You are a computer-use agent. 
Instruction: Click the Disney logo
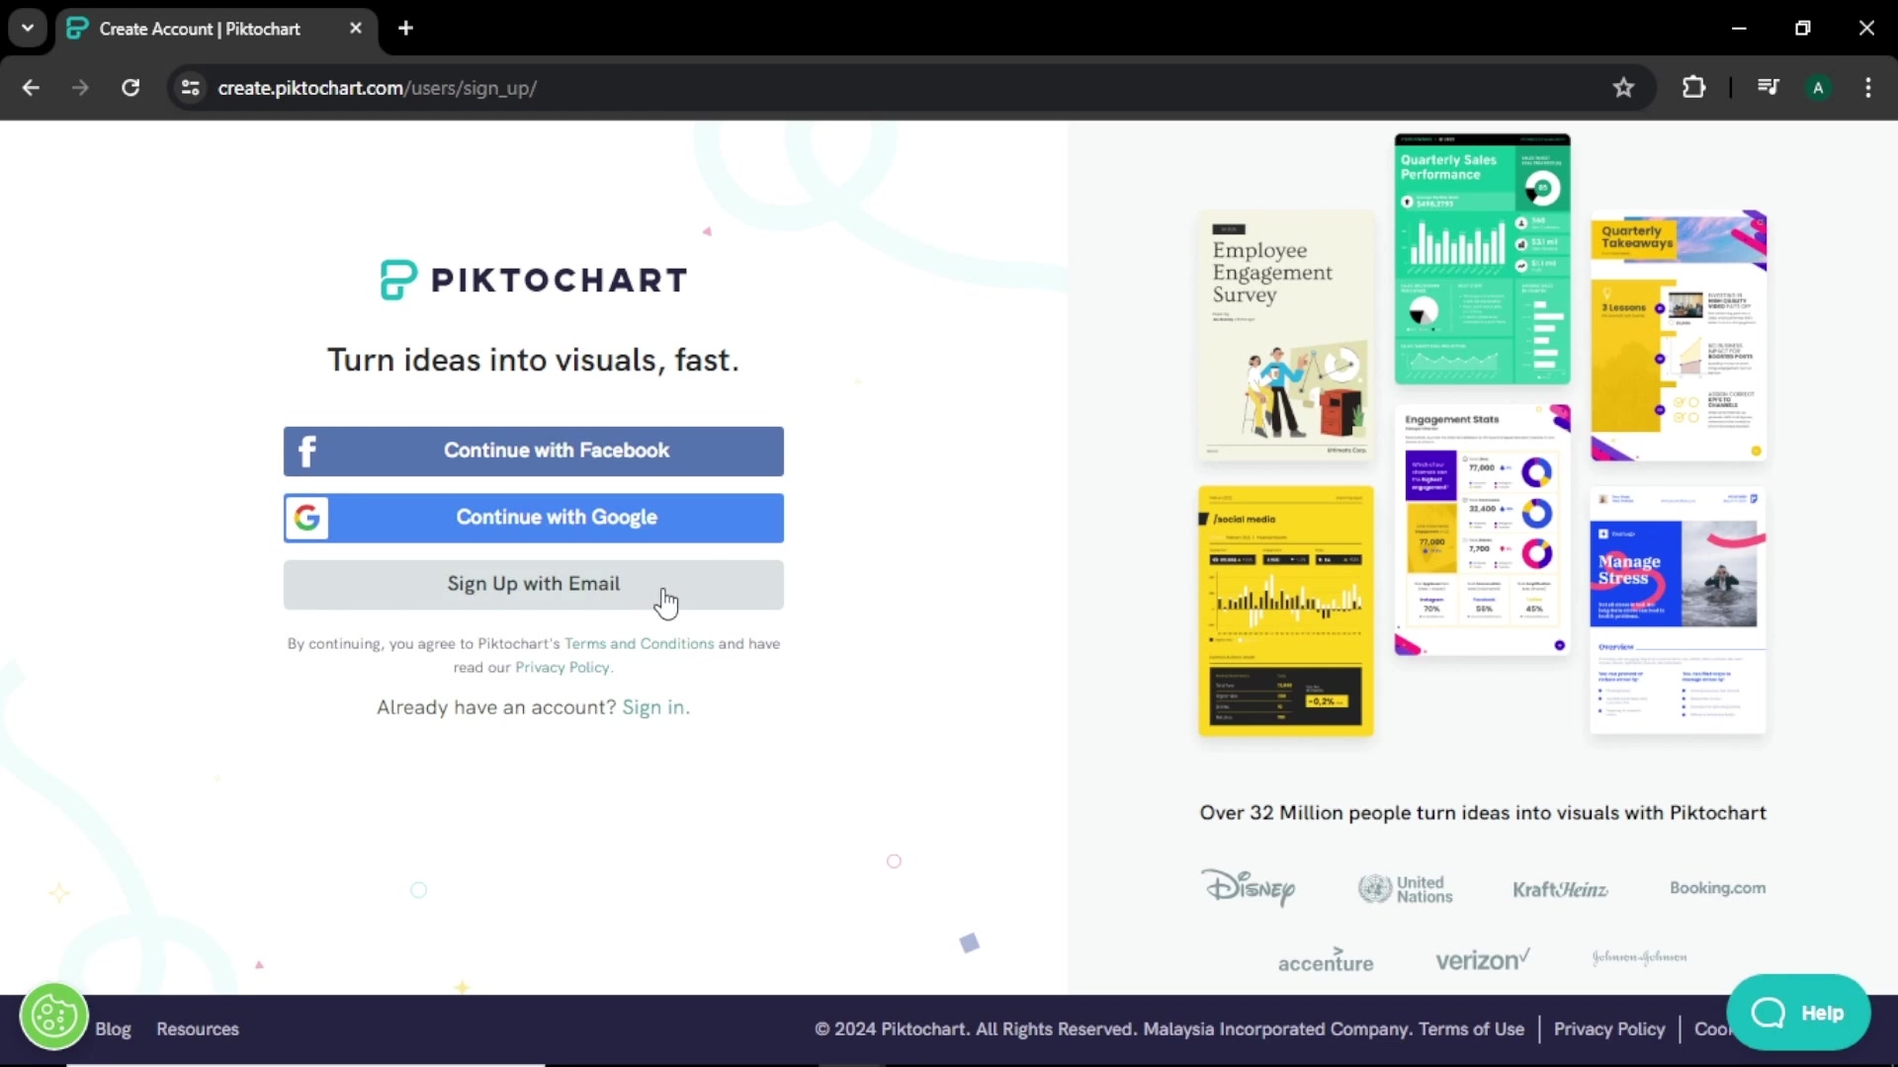1250,887
